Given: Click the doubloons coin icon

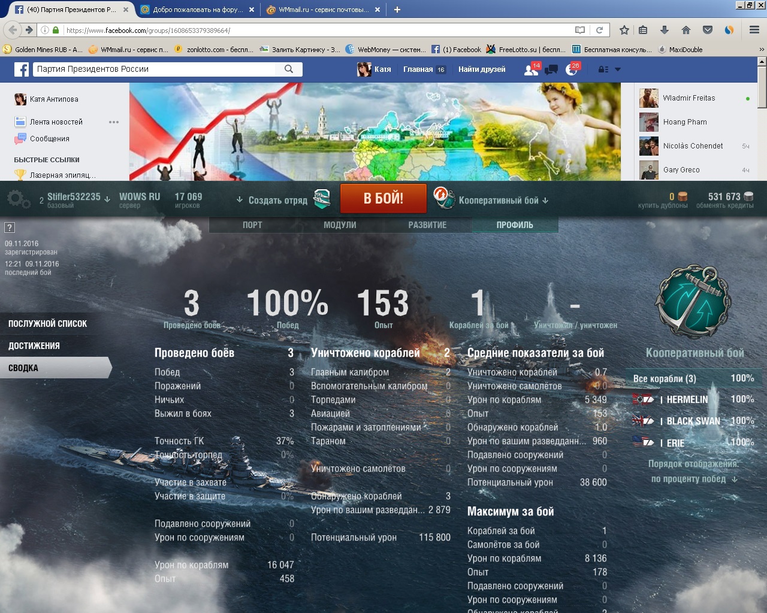Looking at the screenshot, I should pyautogui.click(x=683, y=196).
